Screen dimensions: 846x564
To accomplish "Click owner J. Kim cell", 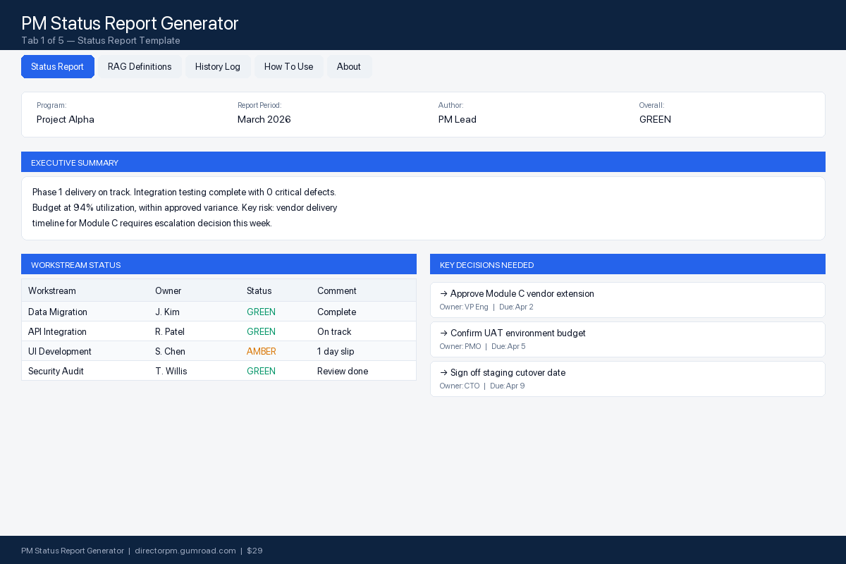I will pyautogui.click(x=167, y=312).
